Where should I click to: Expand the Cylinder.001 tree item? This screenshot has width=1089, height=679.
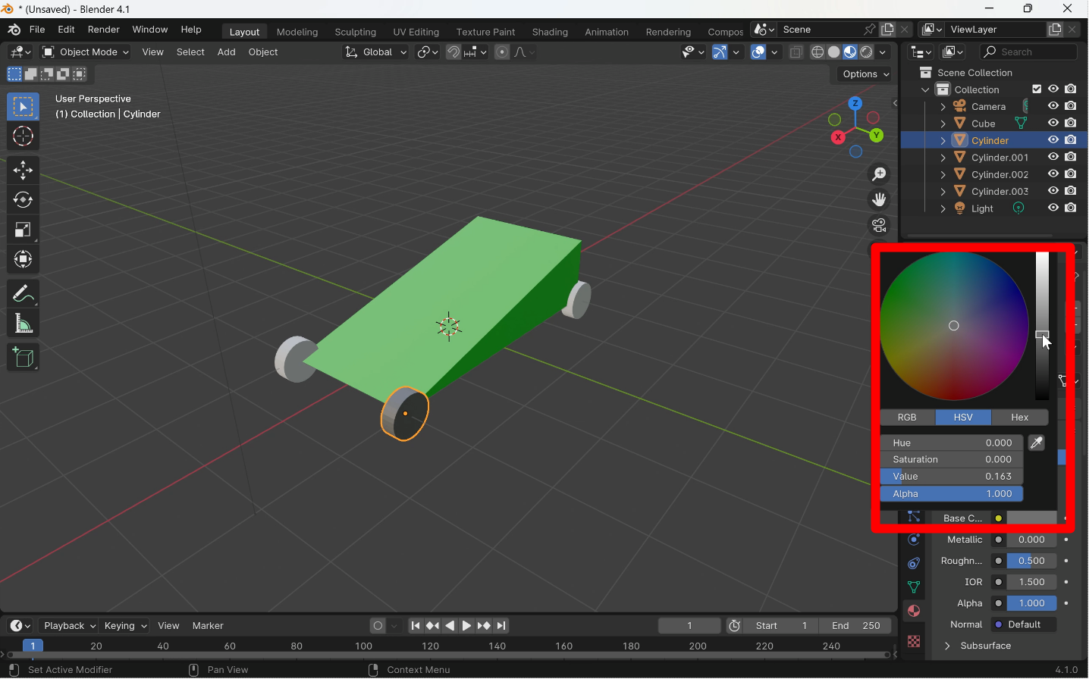943,158
